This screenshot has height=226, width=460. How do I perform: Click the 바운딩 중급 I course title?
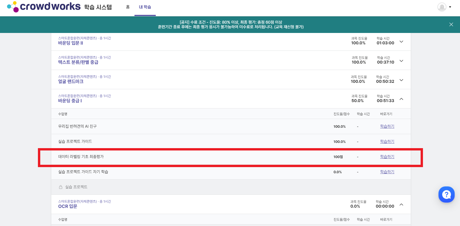[70, 101]
